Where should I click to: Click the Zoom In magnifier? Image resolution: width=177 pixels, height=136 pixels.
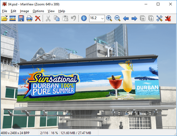pyautogui.click(x=109, y=18)
